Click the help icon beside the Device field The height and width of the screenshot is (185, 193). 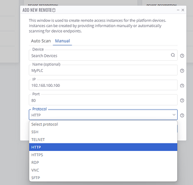pos(182,56)
